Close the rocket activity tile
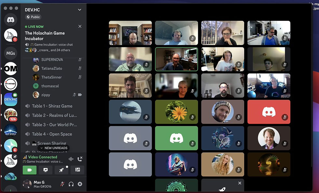The width and height of the screenshot is (319, 193). coord(240,183)
